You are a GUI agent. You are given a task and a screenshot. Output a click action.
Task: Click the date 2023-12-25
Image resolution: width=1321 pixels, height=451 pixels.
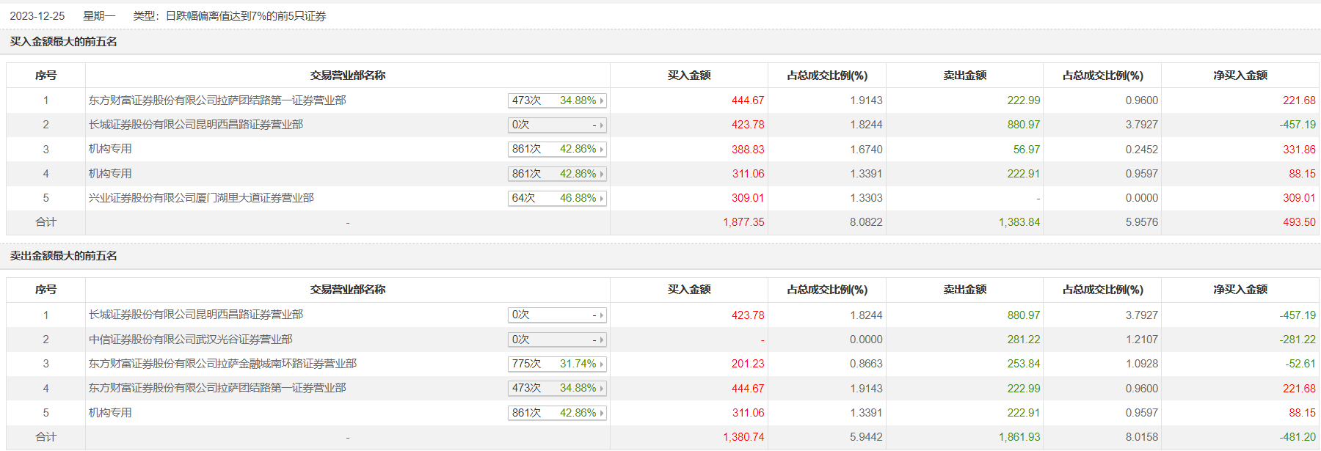(x=37, y=16)
